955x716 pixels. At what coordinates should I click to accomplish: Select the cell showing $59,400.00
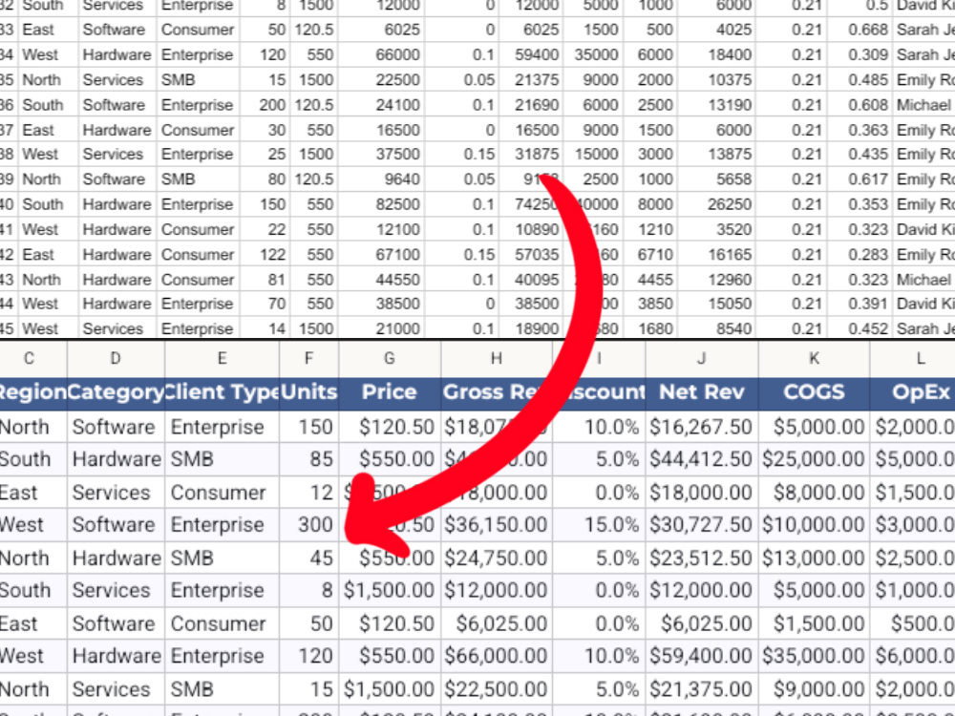tap(702, 657)
